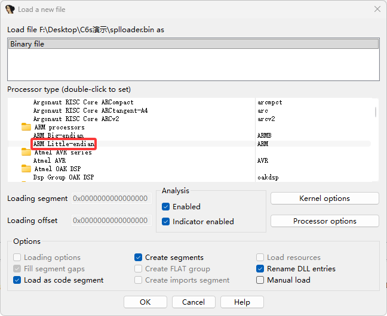The width and height of the screenshot is (387, 316).
Task: Uncheck Load as code segment
Action: pos(17,280)
